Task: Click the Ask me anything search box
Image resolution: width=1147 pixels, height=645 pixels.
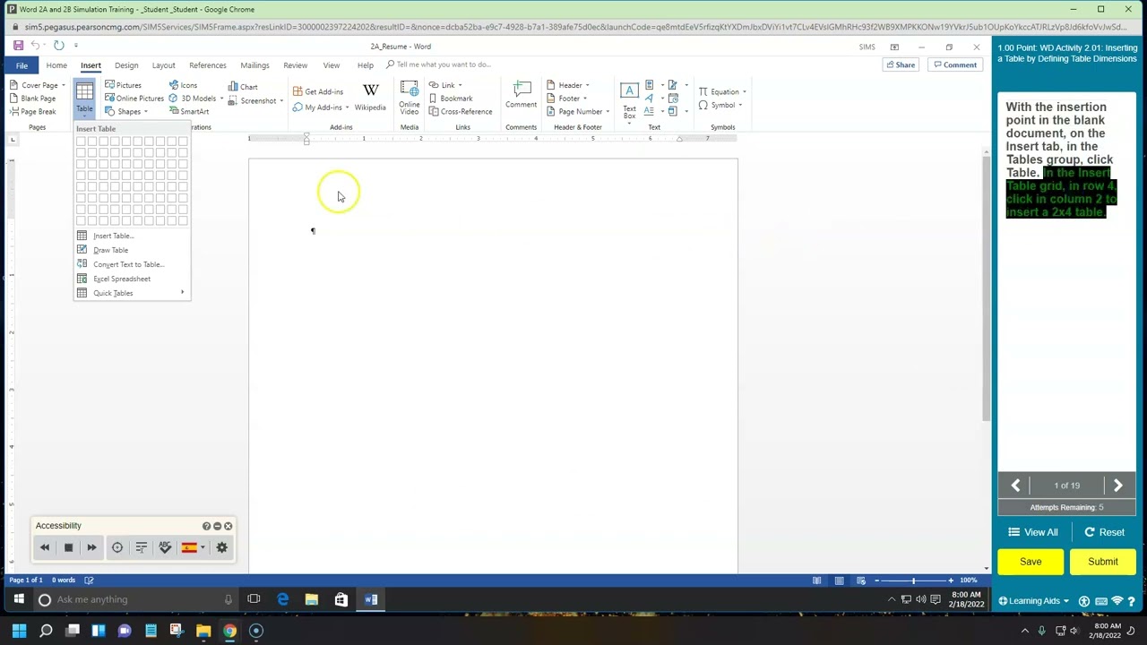Action: 136,599
